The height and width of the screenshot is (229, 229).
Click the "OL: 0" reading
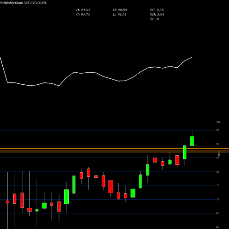click(x=154, y=19)
